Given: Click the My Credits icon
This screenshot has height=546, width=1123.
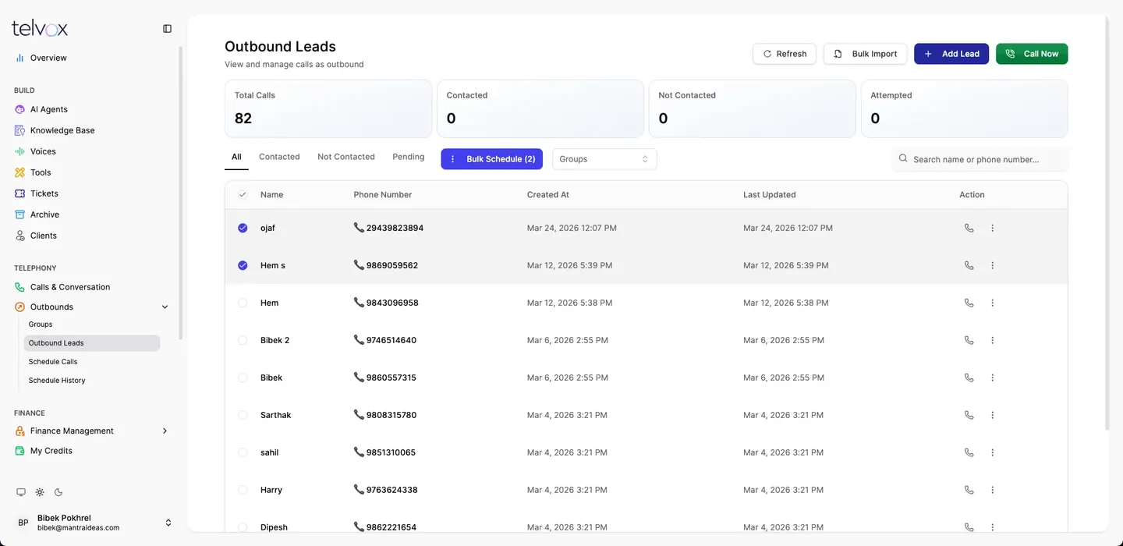Looking at the screenshot, I should 20,451.
